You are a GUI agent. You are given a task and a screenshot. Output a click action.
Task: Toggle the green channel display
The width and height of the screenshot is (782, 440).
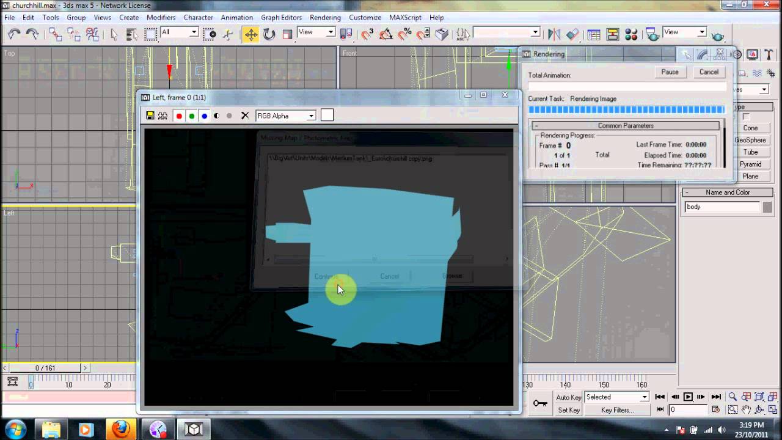192,116
